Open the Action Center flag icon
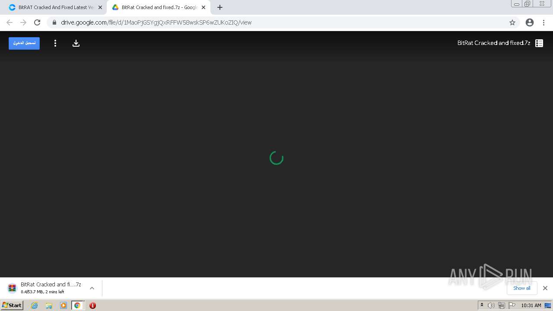Image resolution: width=553 pixels, height=311 pixels. pos(512,305)
